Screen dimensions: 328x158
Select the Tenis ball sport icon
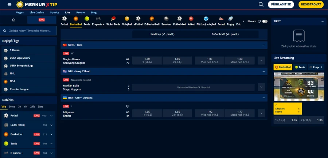87,19
